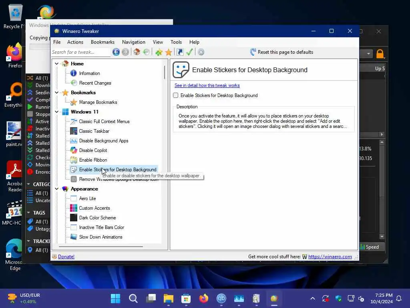Open the Navigation menu
The image size is (410, 308).
pyautogui.click(x=134, y=42)
